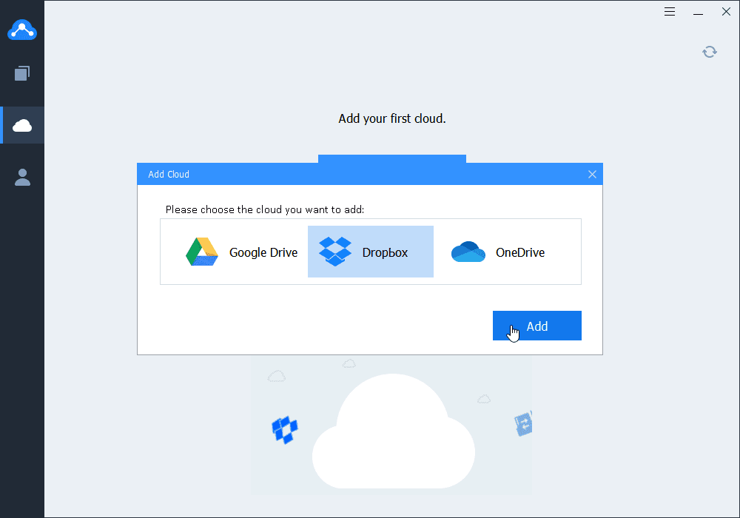Minimize the application window

coord(698,12)
